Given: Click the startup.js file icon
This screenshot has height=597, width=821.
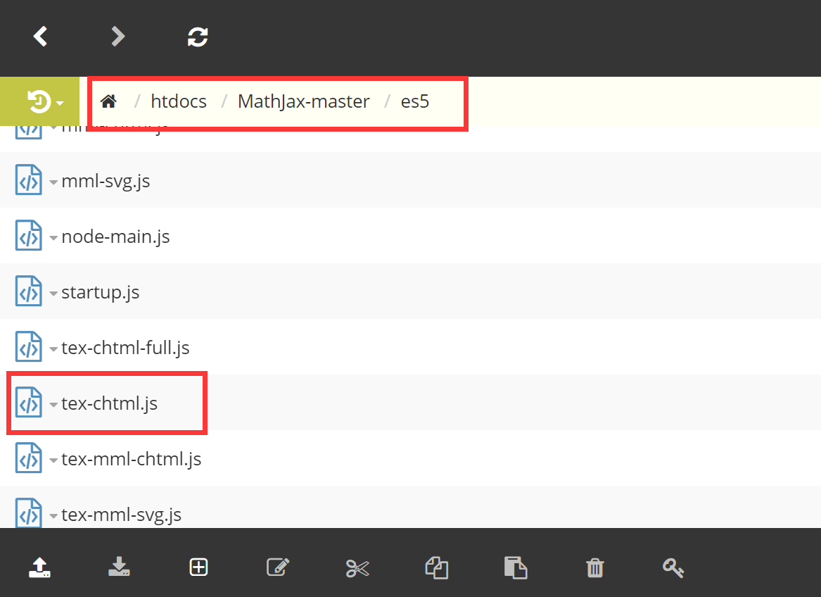Looking at the screenshot, I should pos(29,291).
